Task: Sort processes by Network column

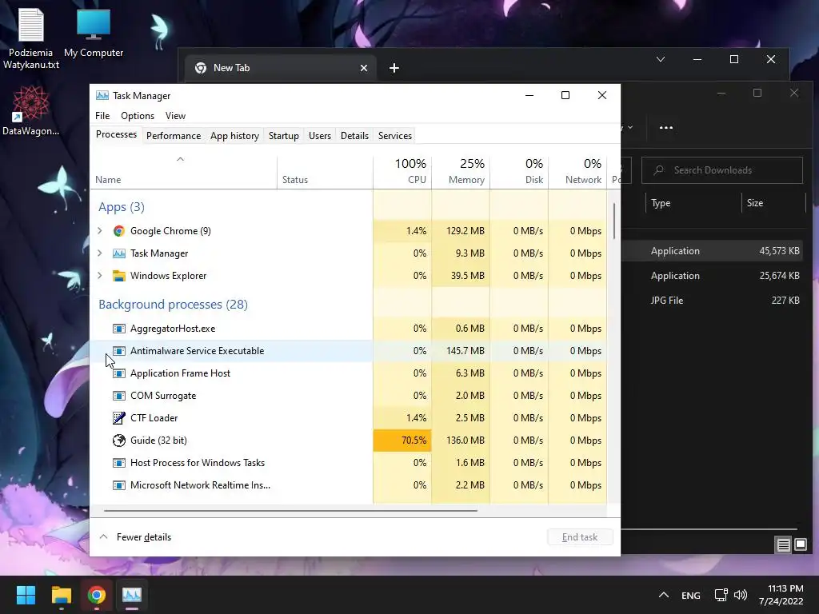Action: click(x=577, y=172)
